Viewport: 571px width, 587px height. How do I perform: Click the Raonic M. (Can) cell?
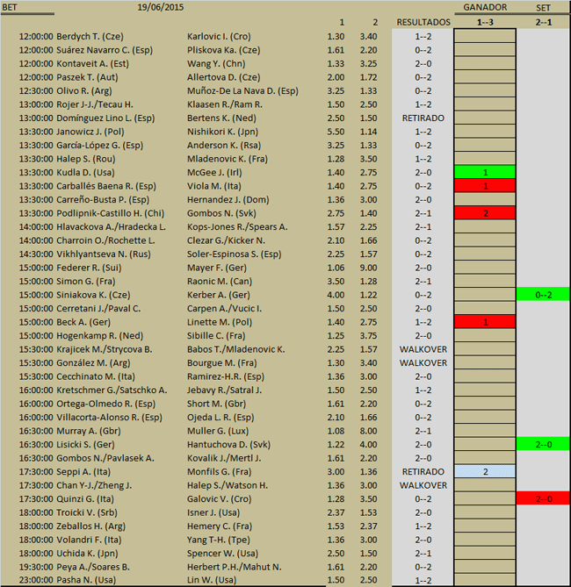point(220,282)
